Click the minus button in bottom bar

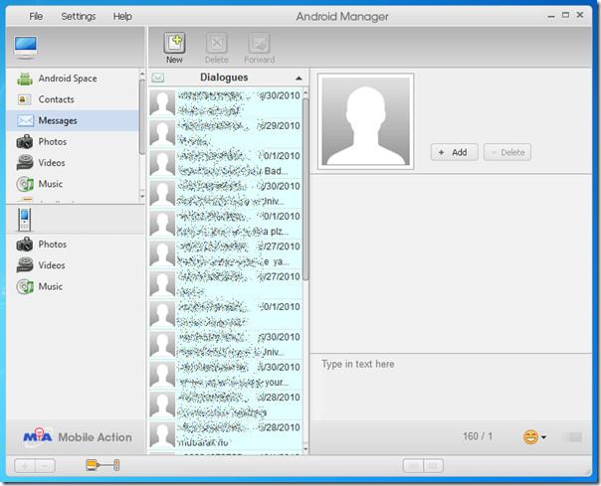click(x=45, y=466)
